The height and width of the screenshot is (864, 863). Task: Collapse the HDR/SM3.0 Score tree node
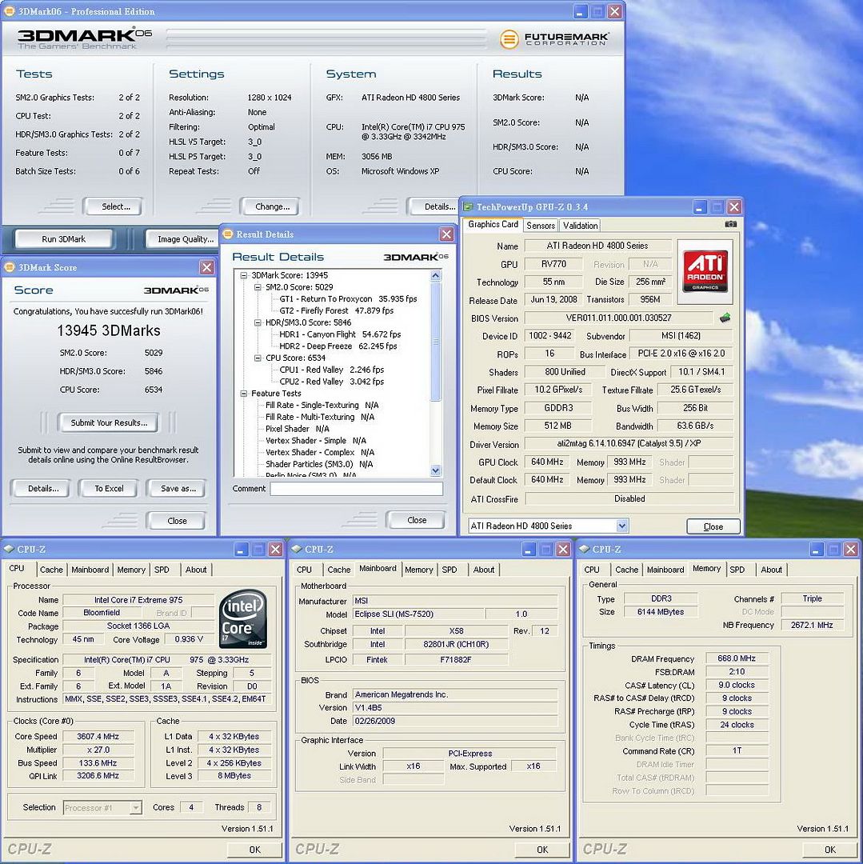258,323
